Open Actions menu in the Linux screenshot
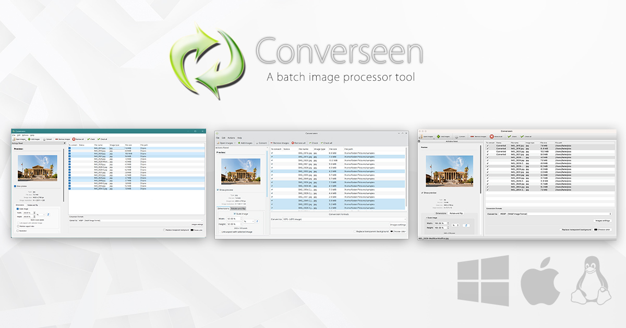The width and height of the screenshot is (626, 328). [x=231, y=138]
